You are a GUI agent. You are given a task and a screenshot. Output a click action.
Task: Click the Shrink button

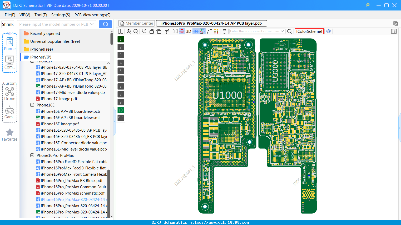(x=8, y=24)
